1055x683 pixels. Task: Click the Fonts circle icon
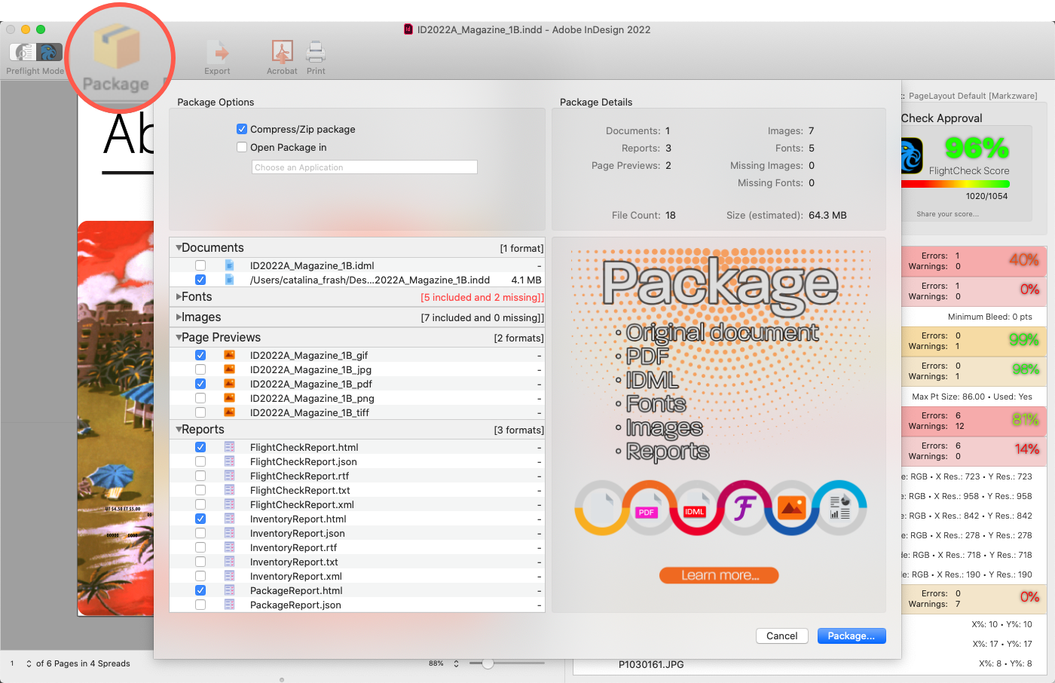[743, 508]
